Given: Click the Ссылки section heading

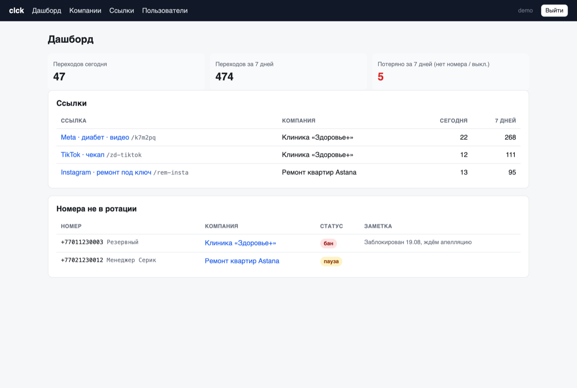Looking at the screenshot, I should (72, 103).
